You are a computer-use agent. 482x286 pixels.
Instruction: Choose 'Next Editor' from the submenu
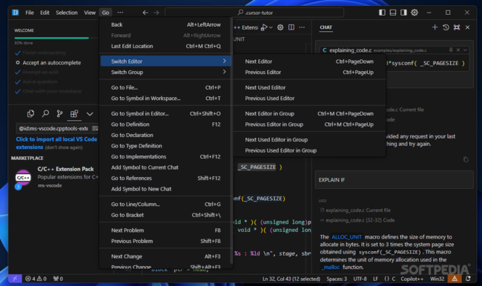[x=309, y=61]
